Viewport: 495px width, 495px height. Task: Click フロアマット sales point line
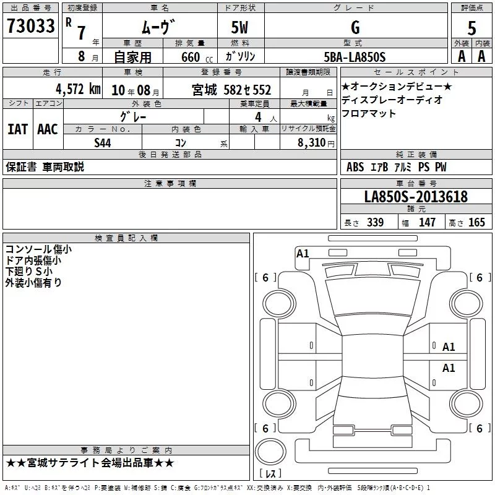point(369,113)
